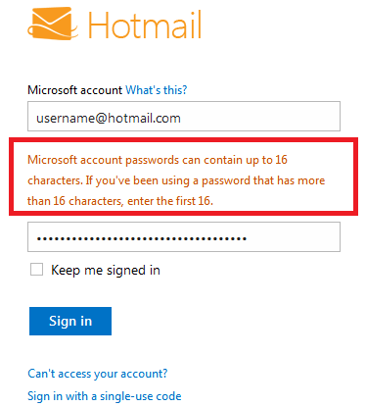Viewport: 366px width, 407px height.
Task: Focus the masked password field
Action: [184, 237]
